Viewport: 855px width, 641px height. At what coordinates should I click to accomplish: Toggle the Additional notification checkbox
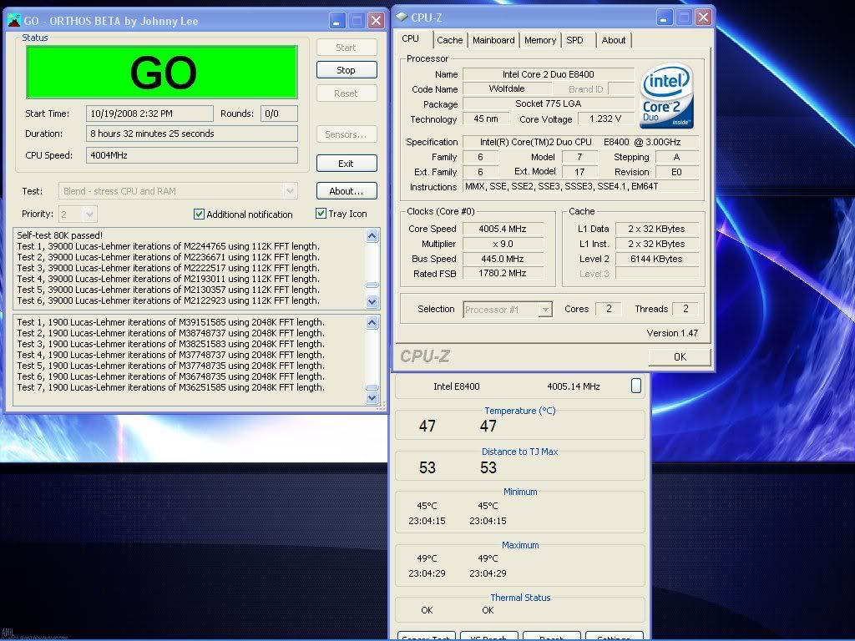199,215
